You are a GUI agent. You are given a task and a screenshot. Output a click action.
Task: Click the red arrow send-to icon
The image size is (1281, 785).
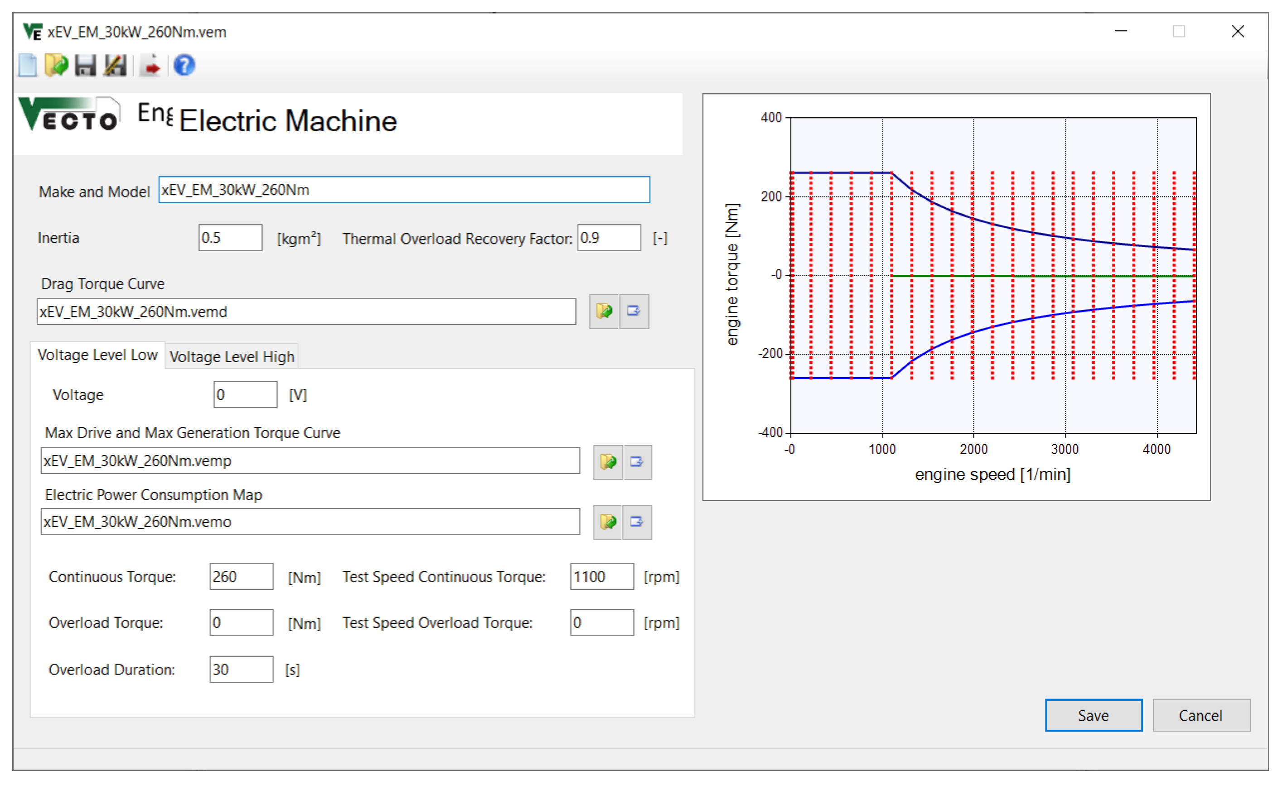[151, 66]
